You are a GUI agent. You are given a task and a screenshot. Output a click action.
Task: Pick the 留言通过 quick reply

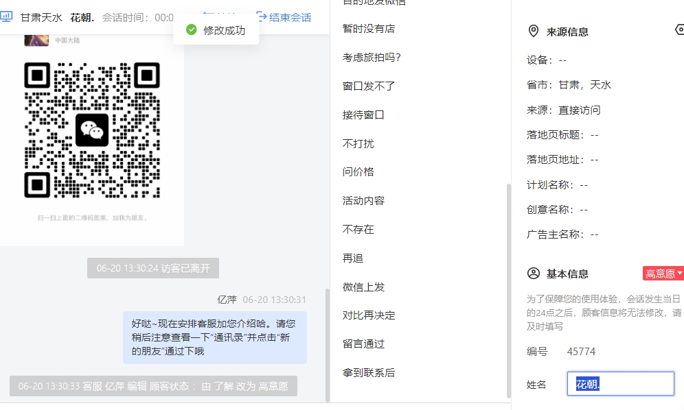[x=364, y=344]
